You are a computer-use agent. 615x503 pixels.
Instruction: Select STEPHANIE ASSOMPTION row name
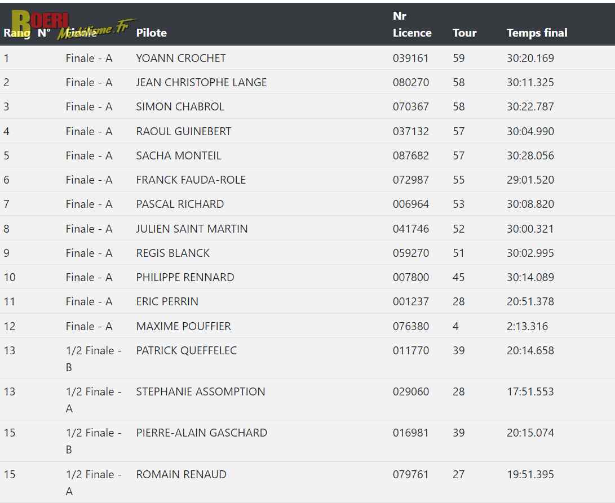coord(200,391)
